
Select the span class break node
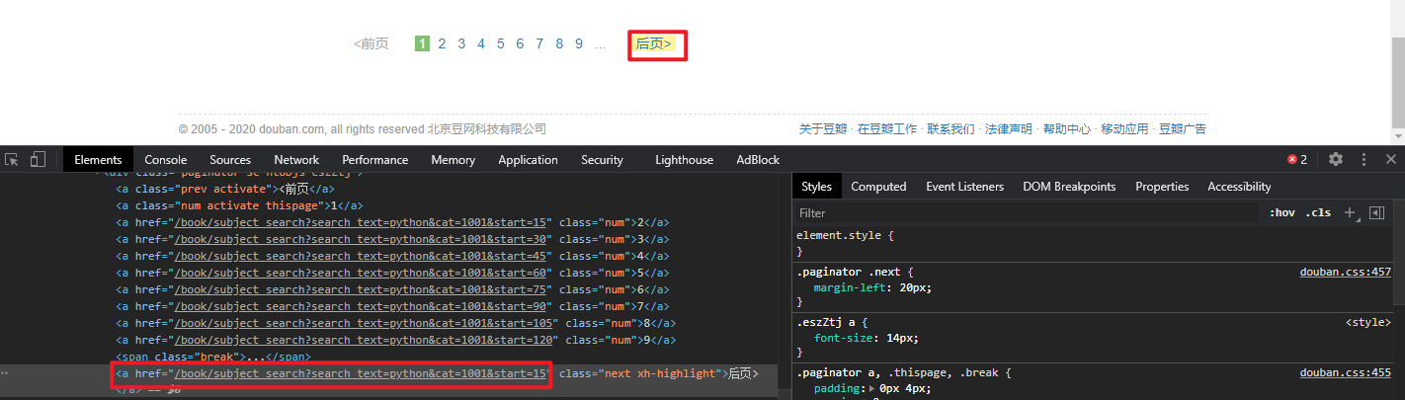click(213, 357)
